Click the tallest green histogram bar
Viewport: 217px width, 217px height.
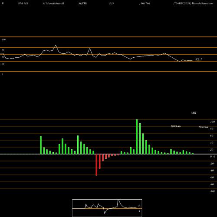[x=137, y=137]
